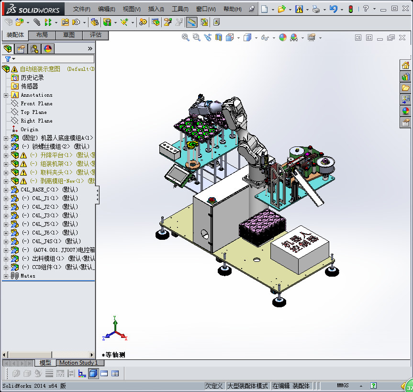Open the File Explorer folder side icon
413x392 pixels.
tap(406, 88)
